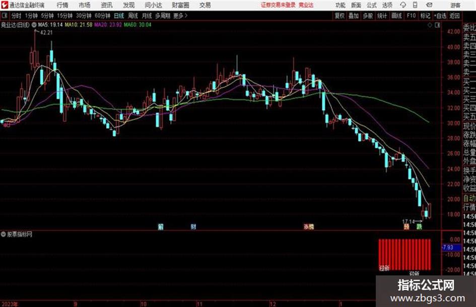
Task: Open the 问小达 menu
Action: coord(153,5)
